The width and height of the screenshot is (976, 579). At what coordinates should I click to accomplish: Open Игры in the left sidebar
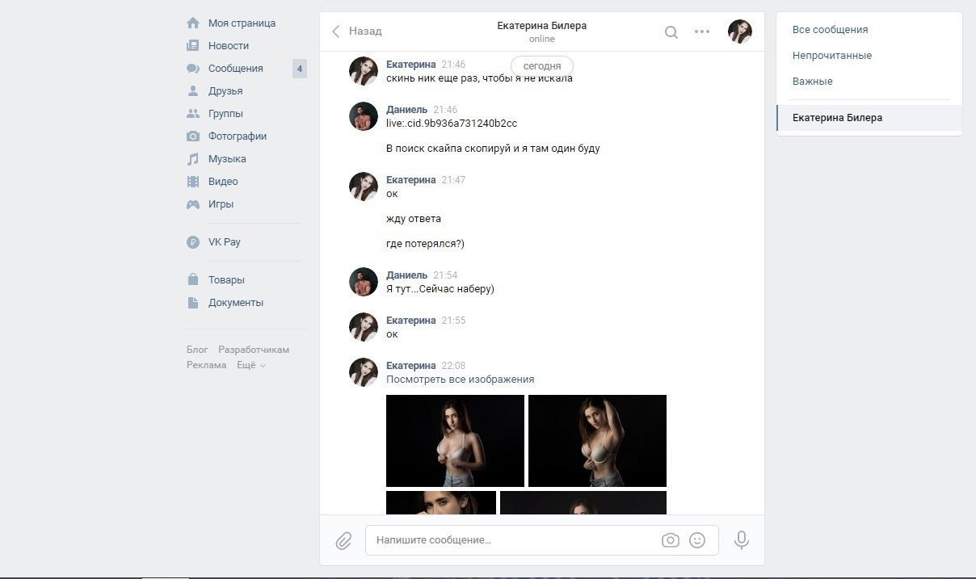click(221, 204)
